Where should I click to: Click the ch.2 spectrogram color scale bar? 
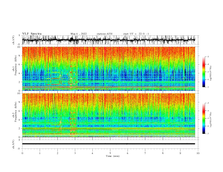pos(204,118)
